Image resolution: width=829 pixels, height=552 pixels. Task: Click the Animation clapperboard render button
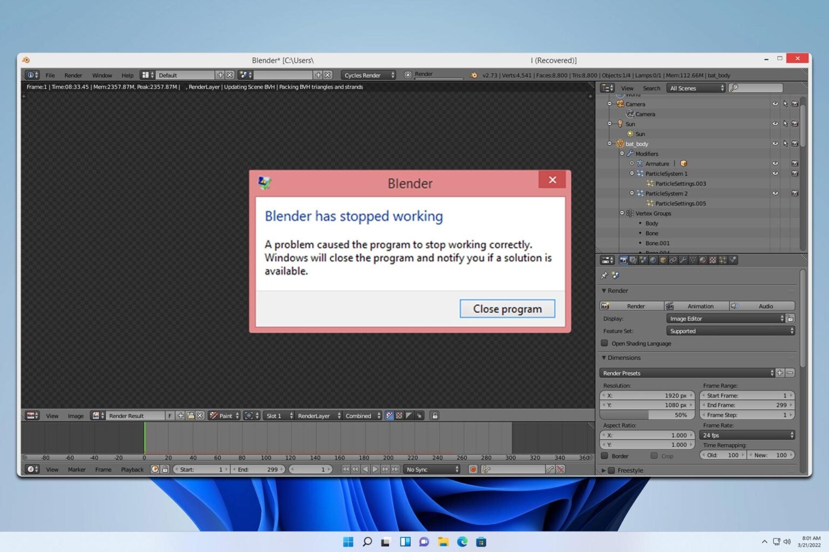click(696, 306)
